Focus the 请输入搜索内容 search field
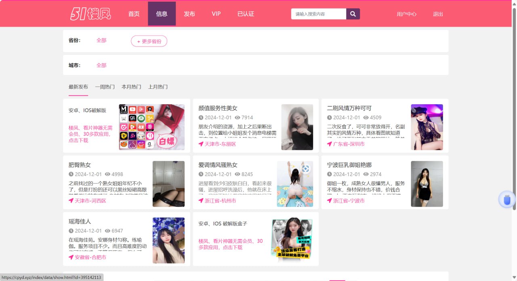 (318, 14)
